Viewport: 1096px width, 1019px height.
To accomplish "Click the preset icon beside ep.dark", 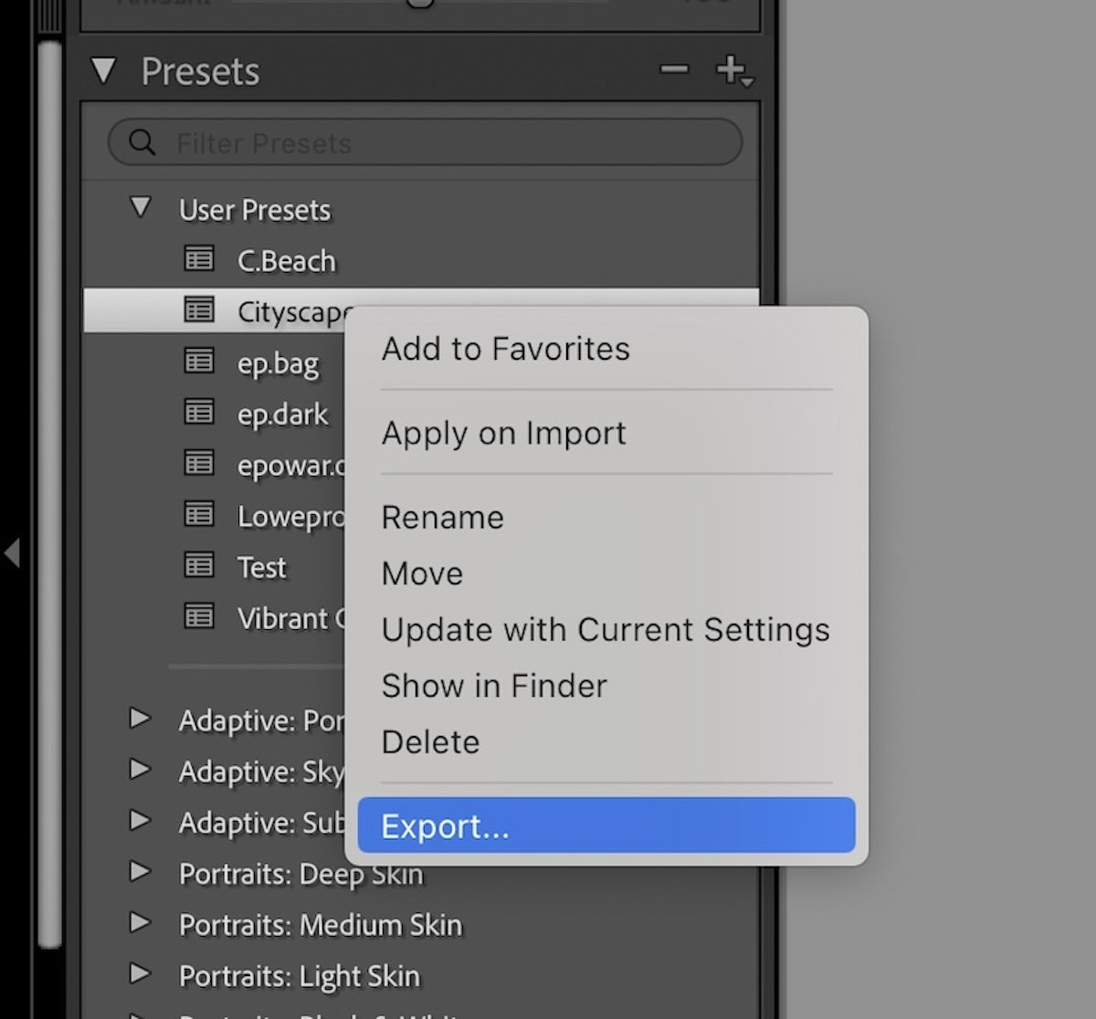I will click(198, 413).
